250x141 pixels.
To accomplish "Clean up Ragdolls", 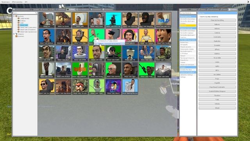I will [217, 83].
